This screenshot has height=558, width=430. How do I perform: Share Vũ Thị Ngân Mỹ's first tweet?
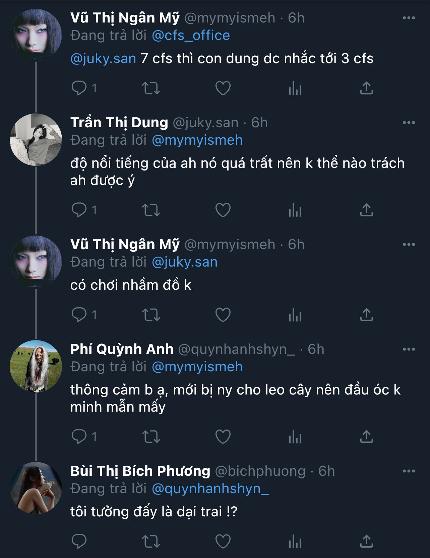click(x=366, y=88)
